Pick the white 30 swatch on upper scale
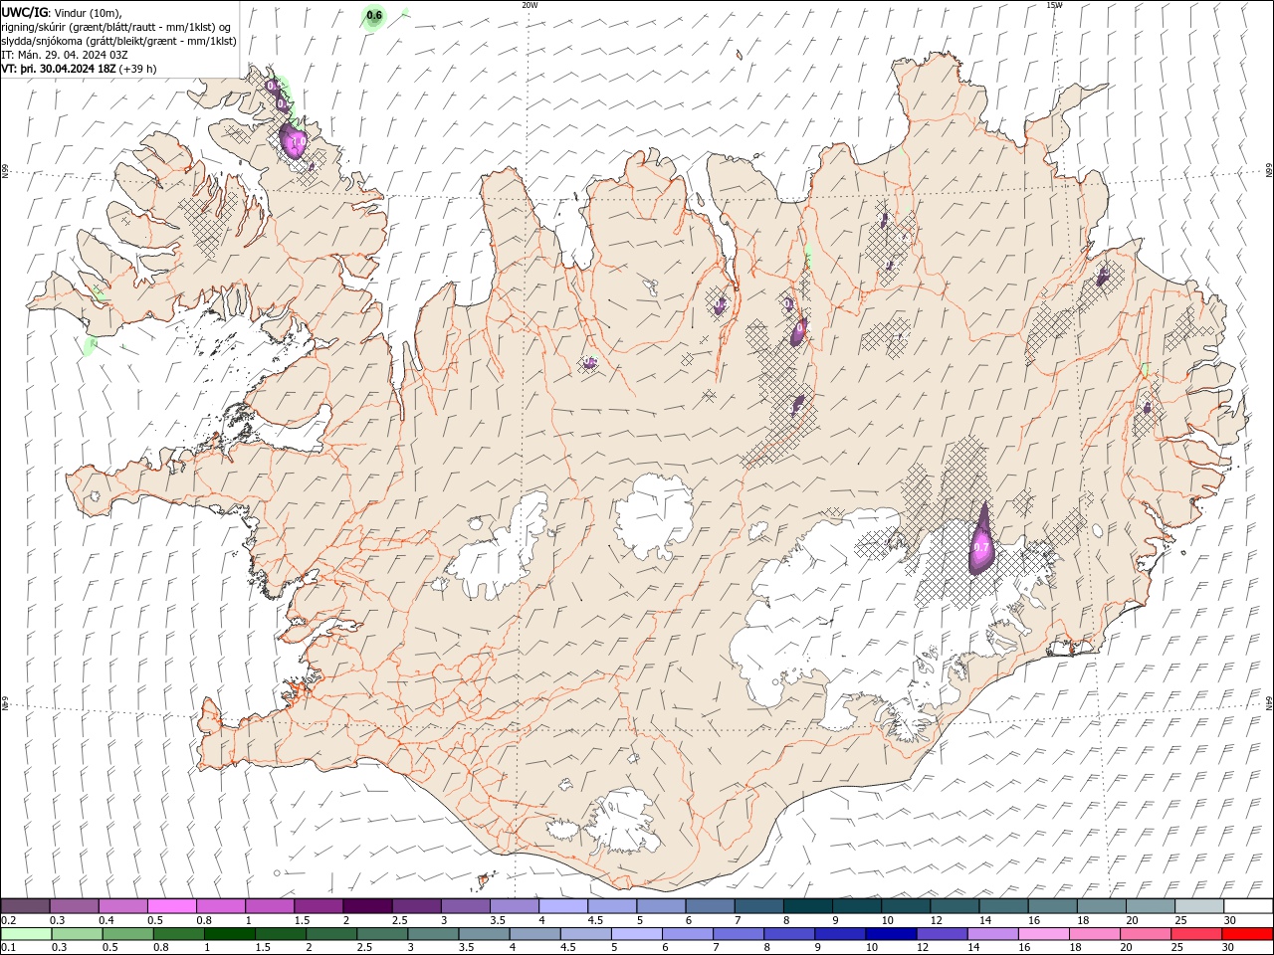Screen dimensions: 1274x955 point(1248,906)
